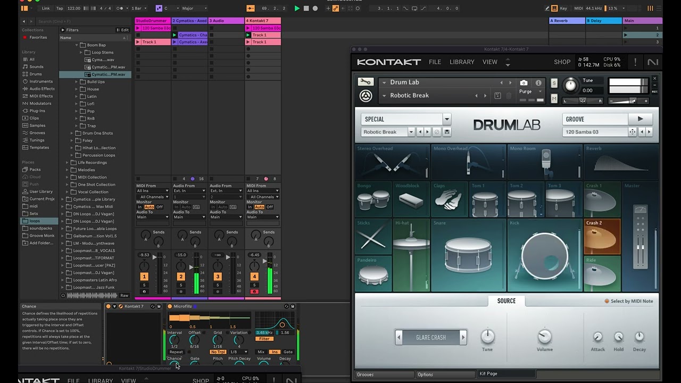Click the browser Edit button
Viewport: 681px width, 383px height.
[x=122, y=30]
